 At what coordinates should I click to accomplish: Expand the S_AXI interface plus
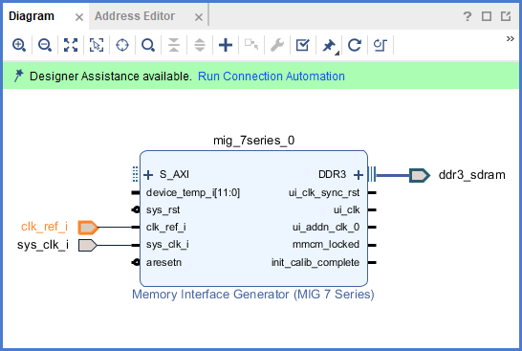(x=148, y=175)
